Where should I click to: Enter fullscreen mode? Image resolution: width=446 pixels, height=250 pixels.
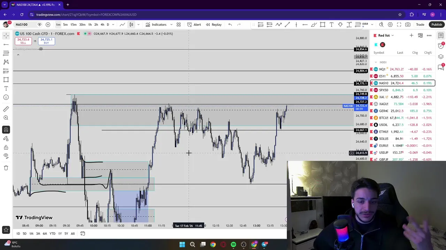pos(399,25)
